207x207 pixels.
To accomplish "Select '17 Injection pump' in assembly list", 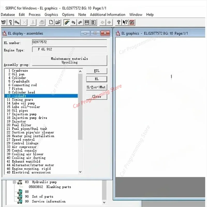I will pos(41,114).
